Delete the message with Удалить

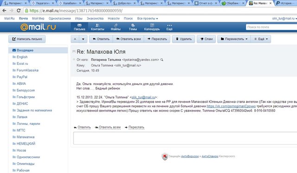point(183,39)
